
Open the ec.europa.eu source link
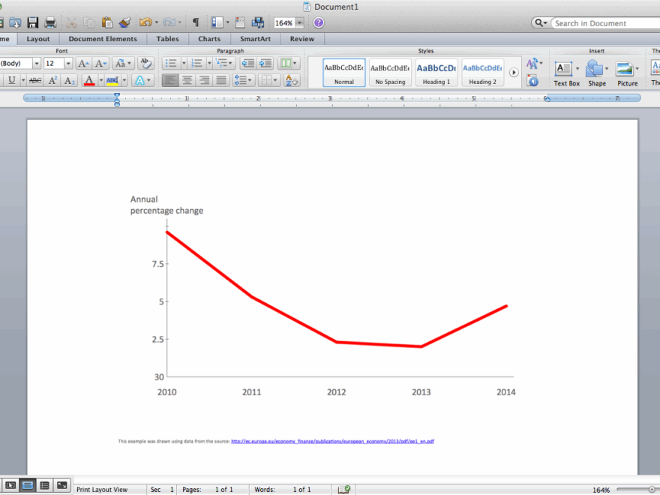[332, 442]
